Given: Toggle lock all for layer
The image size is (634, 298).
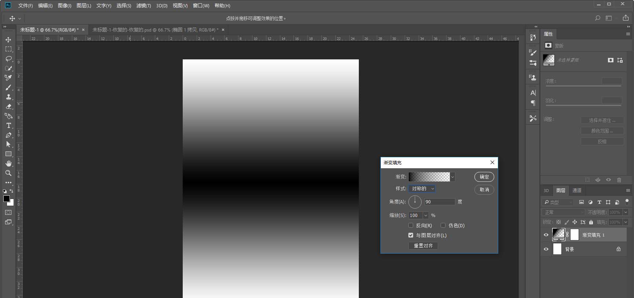Looking at the screenshot, I should [x=591, y=222].
